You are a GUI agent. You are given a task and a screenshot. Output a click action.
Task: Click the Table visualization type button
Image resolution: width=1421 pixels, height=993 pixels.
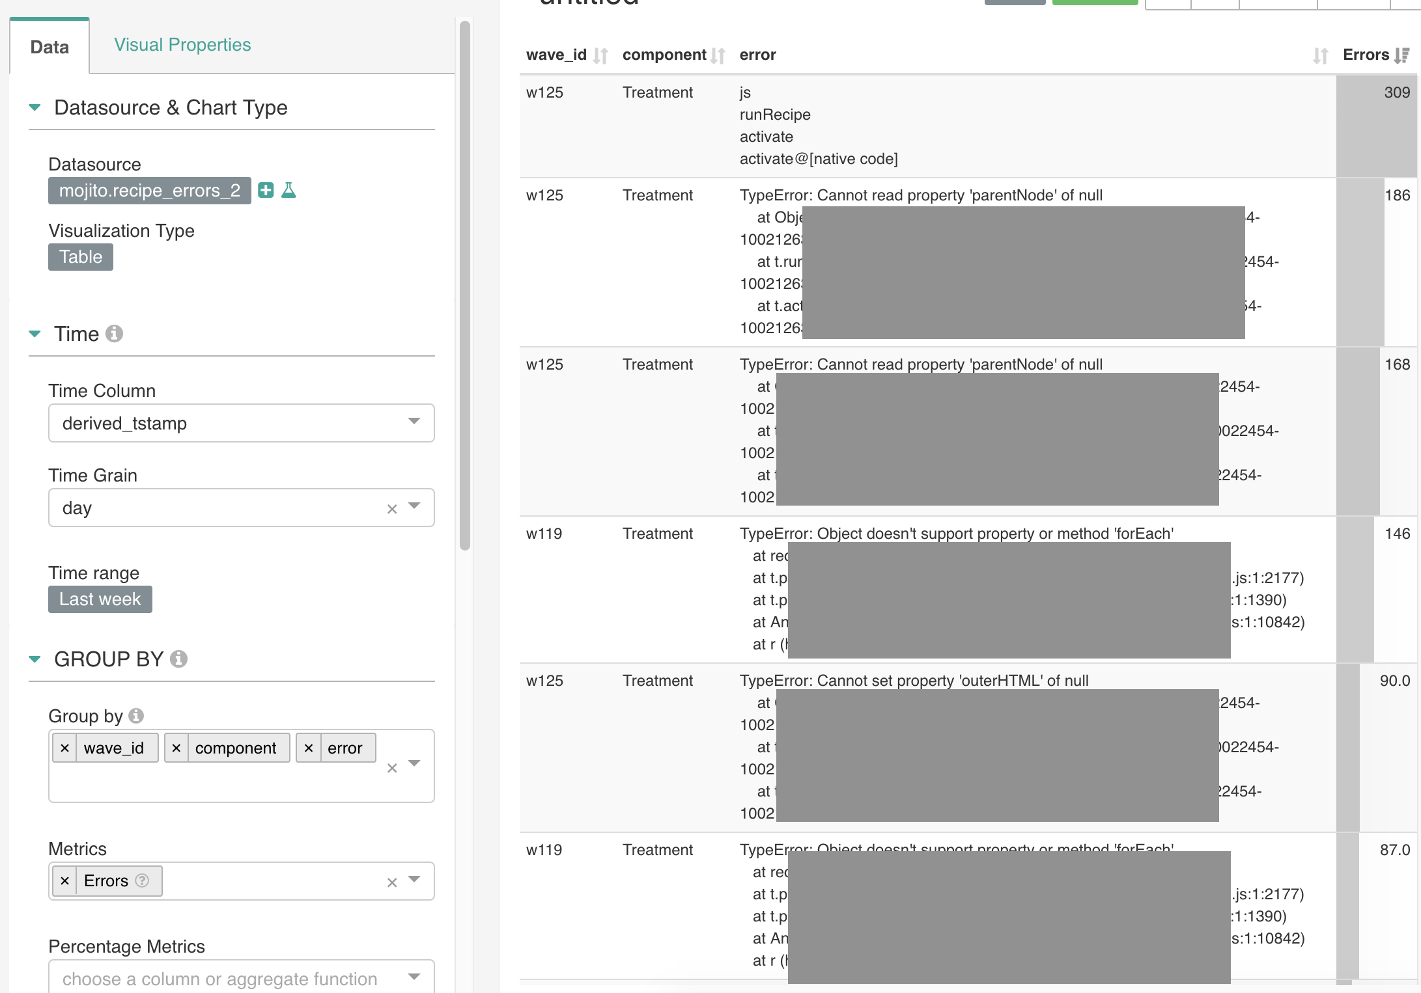80,256
